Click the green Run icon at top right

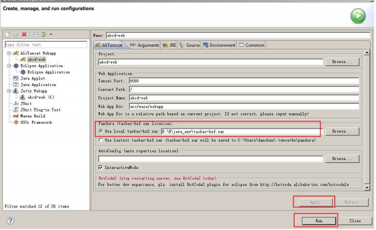tap(358, 16)
